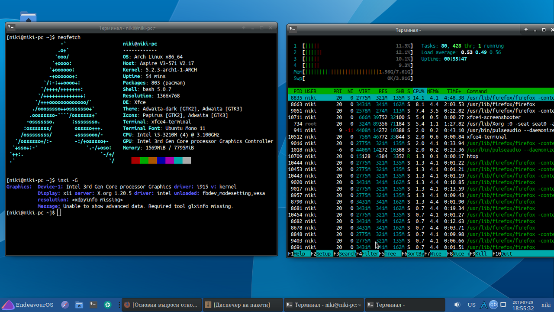
Task: Select the firefox process row with PID 8663
Action: [x=421, y=104]
